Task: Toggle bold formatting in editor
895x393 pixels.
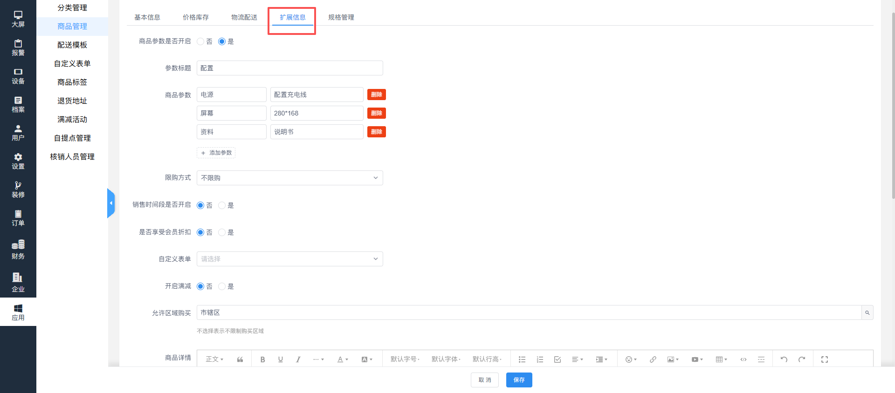Action: (x=262, y=359)
